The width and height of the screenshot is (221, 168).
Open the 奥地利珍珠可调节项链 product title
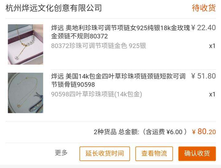pos(121,32)
